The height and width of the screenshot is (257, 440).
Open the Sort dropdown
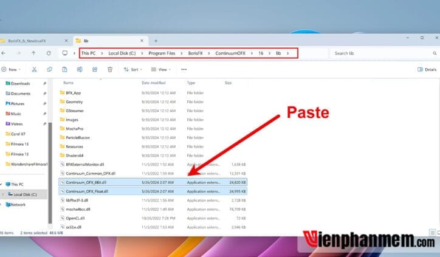133,69
